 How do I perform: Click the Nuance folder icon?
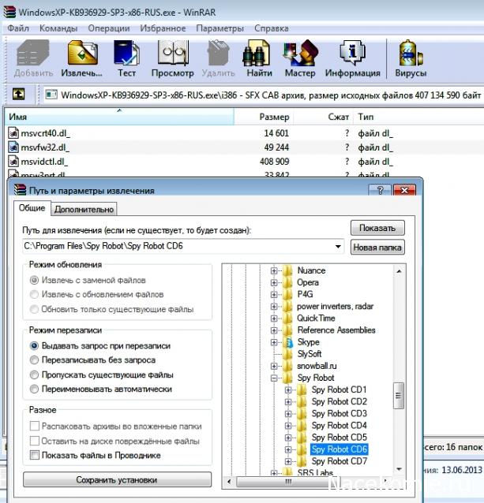point(287,270)
